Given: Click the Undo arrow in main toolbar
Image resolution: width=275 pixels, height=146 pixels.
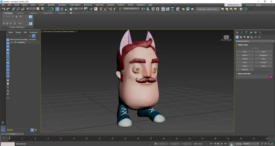Looking at the screenshot, I should (x=3, y=9).
